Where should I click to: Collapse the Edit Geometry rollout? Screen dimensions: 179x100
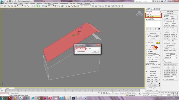(170, 12)
